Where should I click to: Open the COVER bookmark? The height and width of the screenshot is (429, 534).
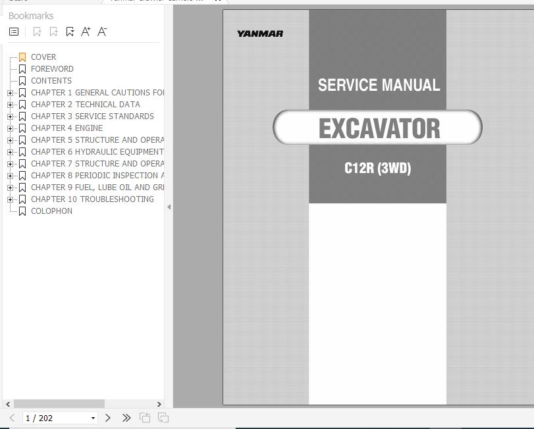[43, 57]
